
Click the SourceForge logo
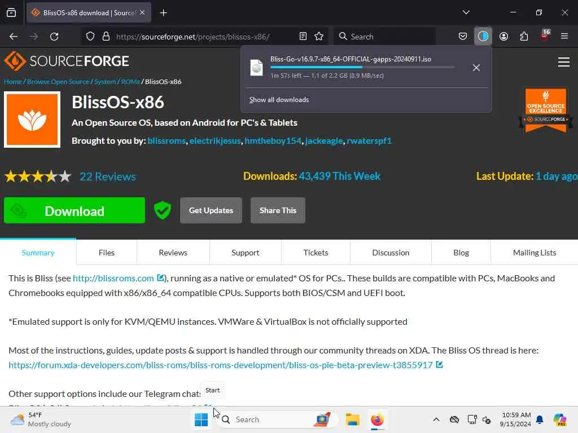pyautogui.click(x=67, y=61)
